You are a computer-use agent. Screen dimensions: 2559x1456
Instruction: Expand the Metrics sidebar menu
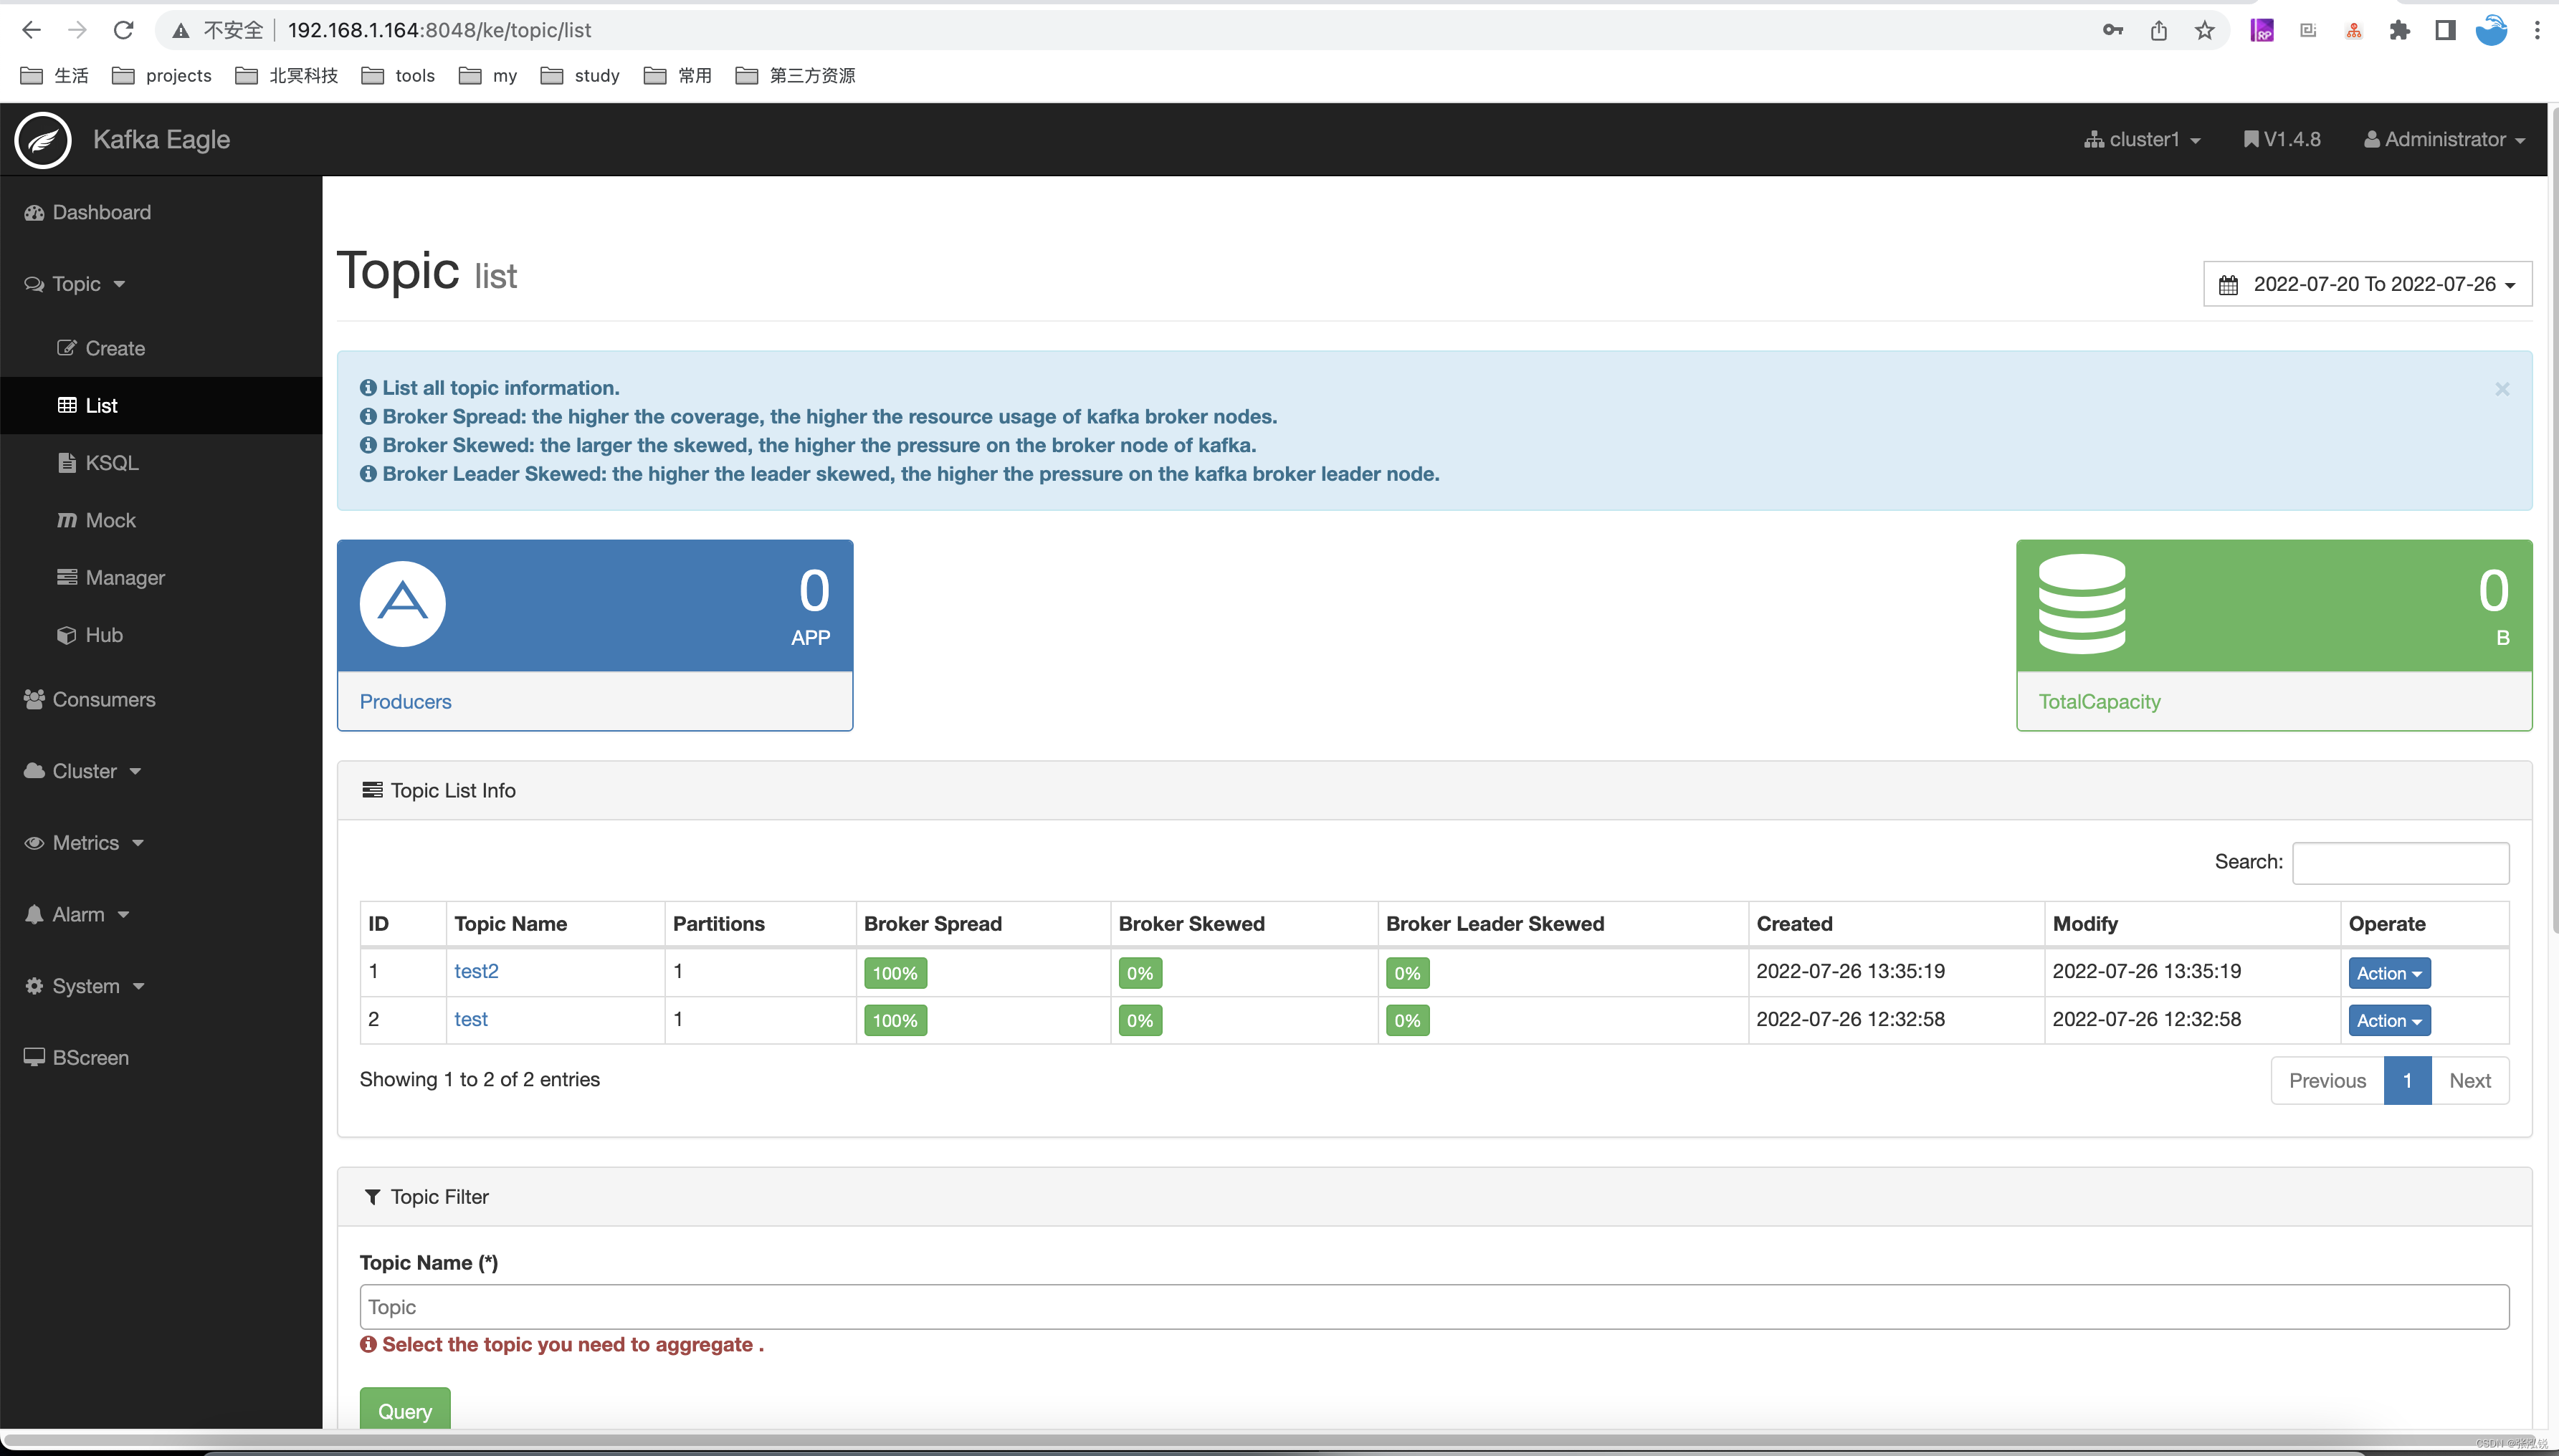coord(84,843)
